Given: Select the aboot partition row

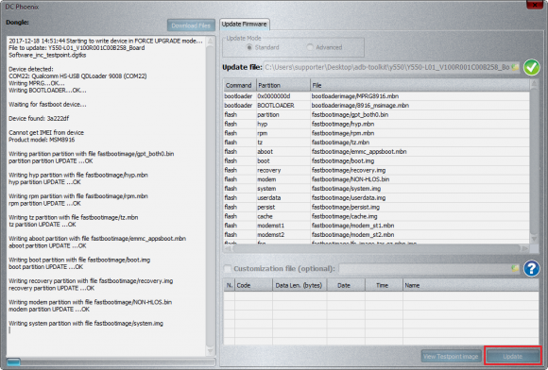Looking at the screenshot, I should click(x=376, y=151).
